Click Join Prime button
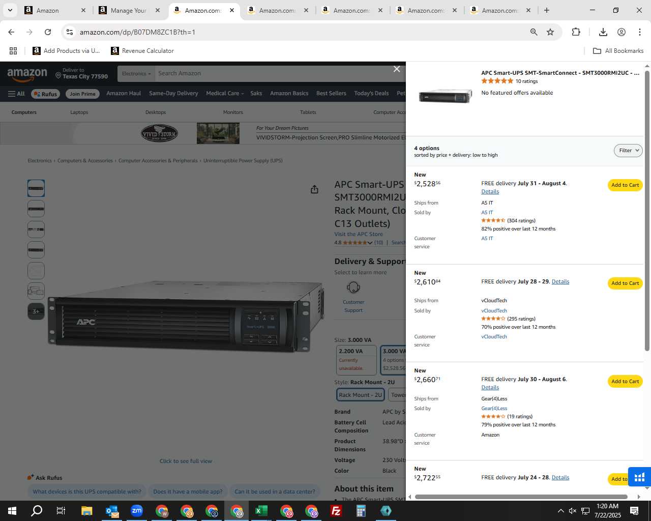Screen dimensions: 651x521 82,94
